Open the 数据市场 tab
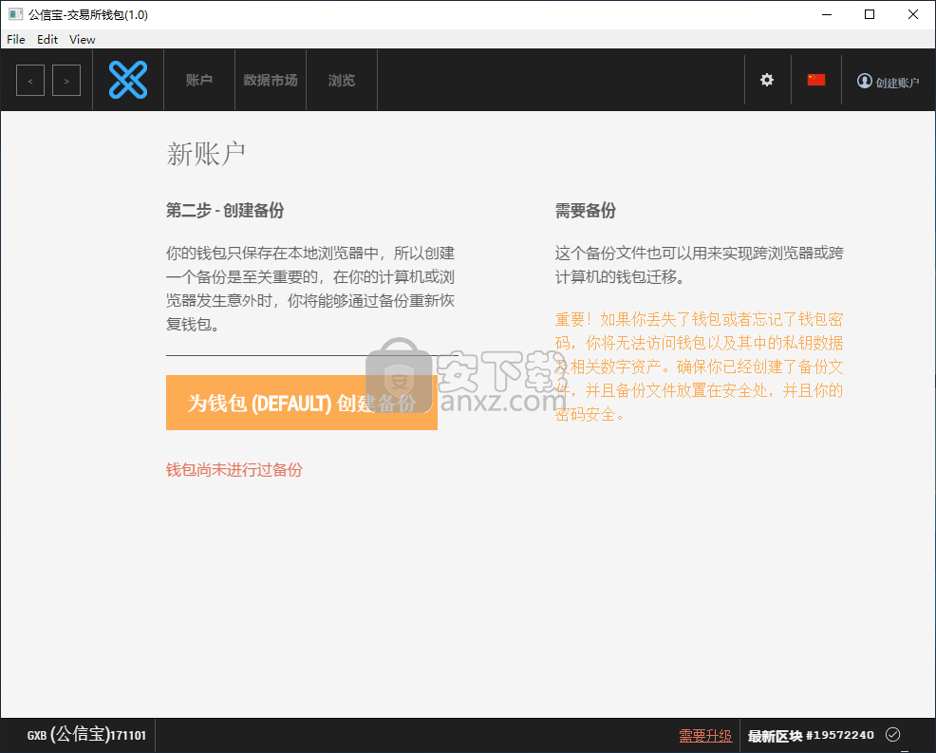The height and width of the screenshot is (753, 936). click(x=271, y=80)
